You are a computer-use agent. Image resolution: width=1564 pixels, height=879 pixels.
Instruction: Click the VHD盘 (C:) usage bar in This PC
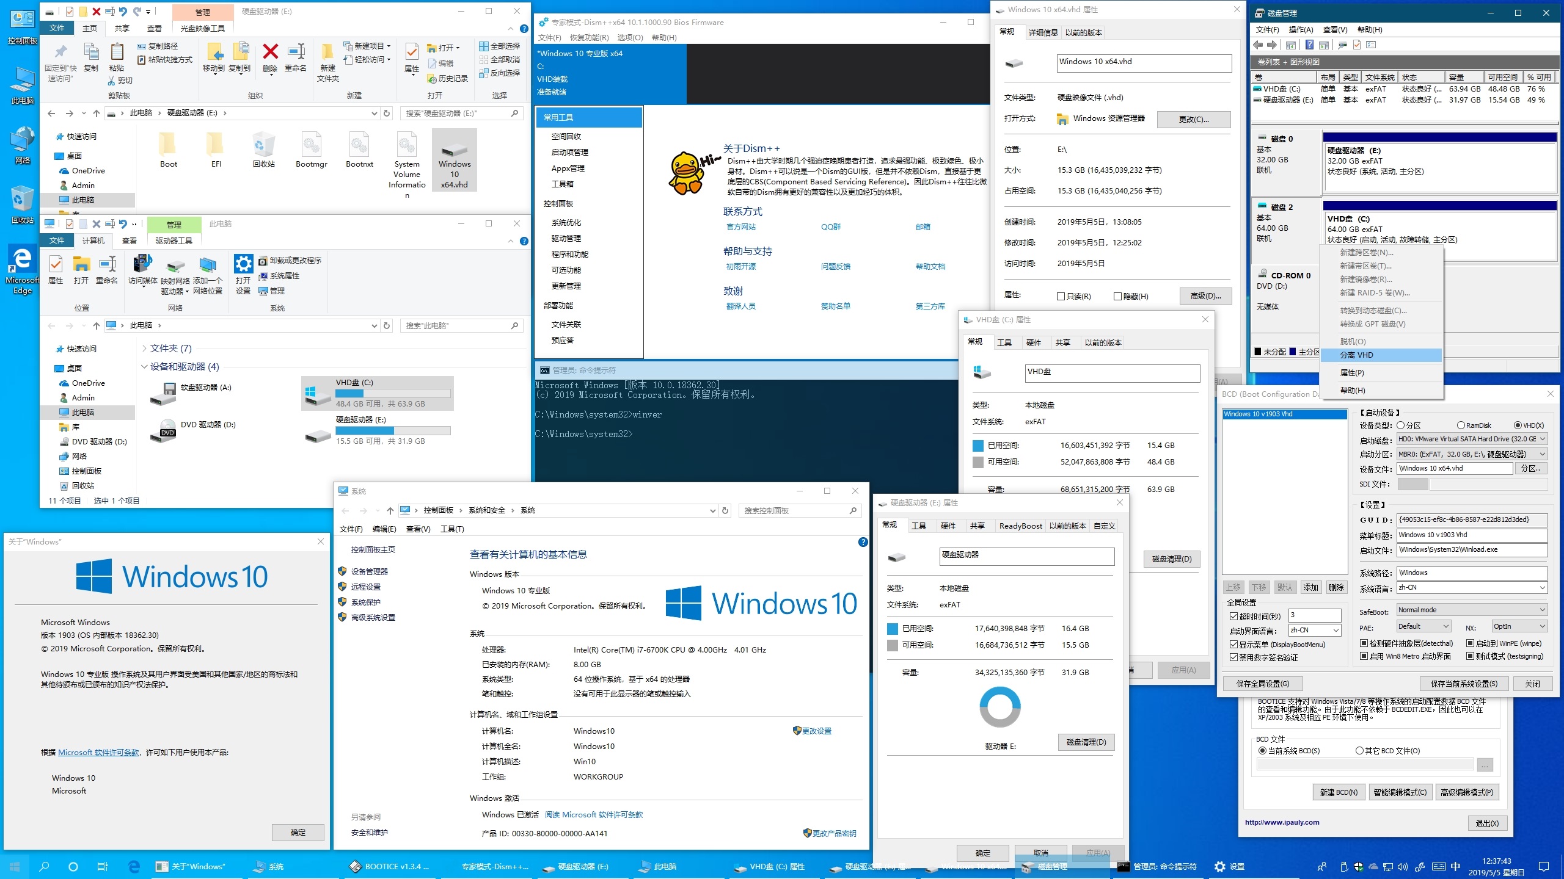pos(393,394)
